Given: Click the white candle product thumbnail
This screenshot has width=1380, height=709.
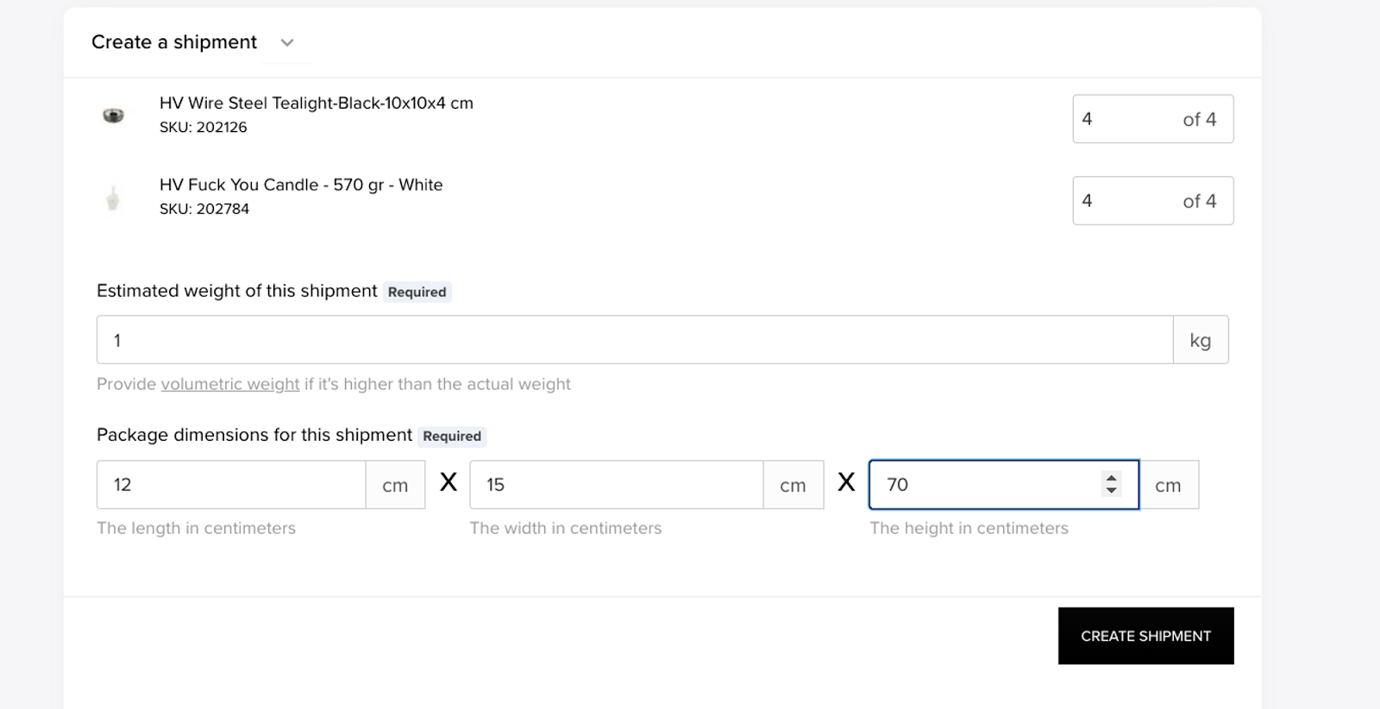Looking at the screenshot, I should pyautogui.click(x=113, y=199).
